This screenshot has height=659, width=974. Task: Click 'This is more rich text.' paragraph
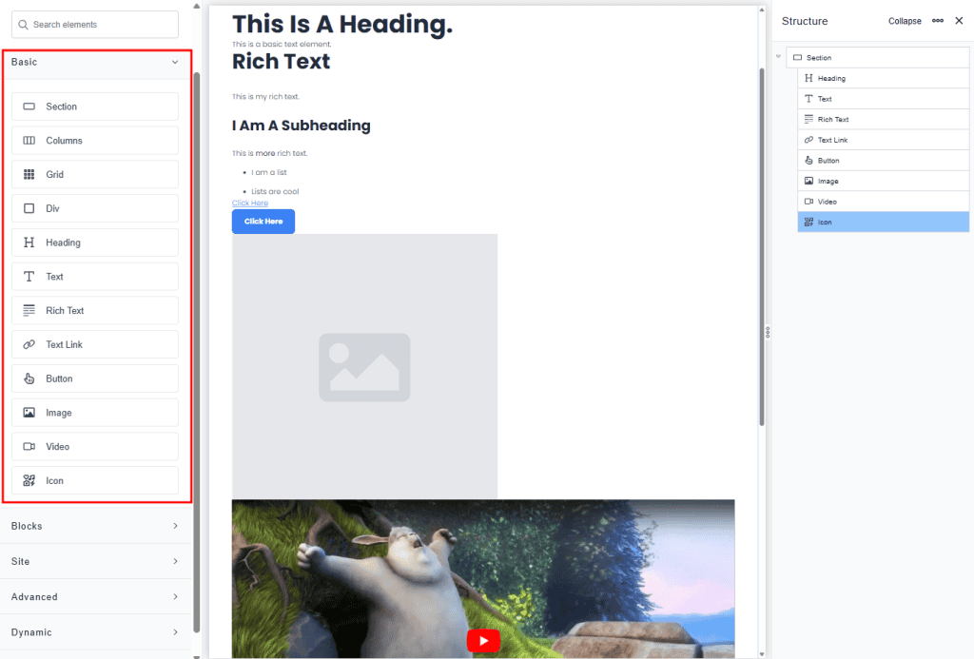click(269, 153)
